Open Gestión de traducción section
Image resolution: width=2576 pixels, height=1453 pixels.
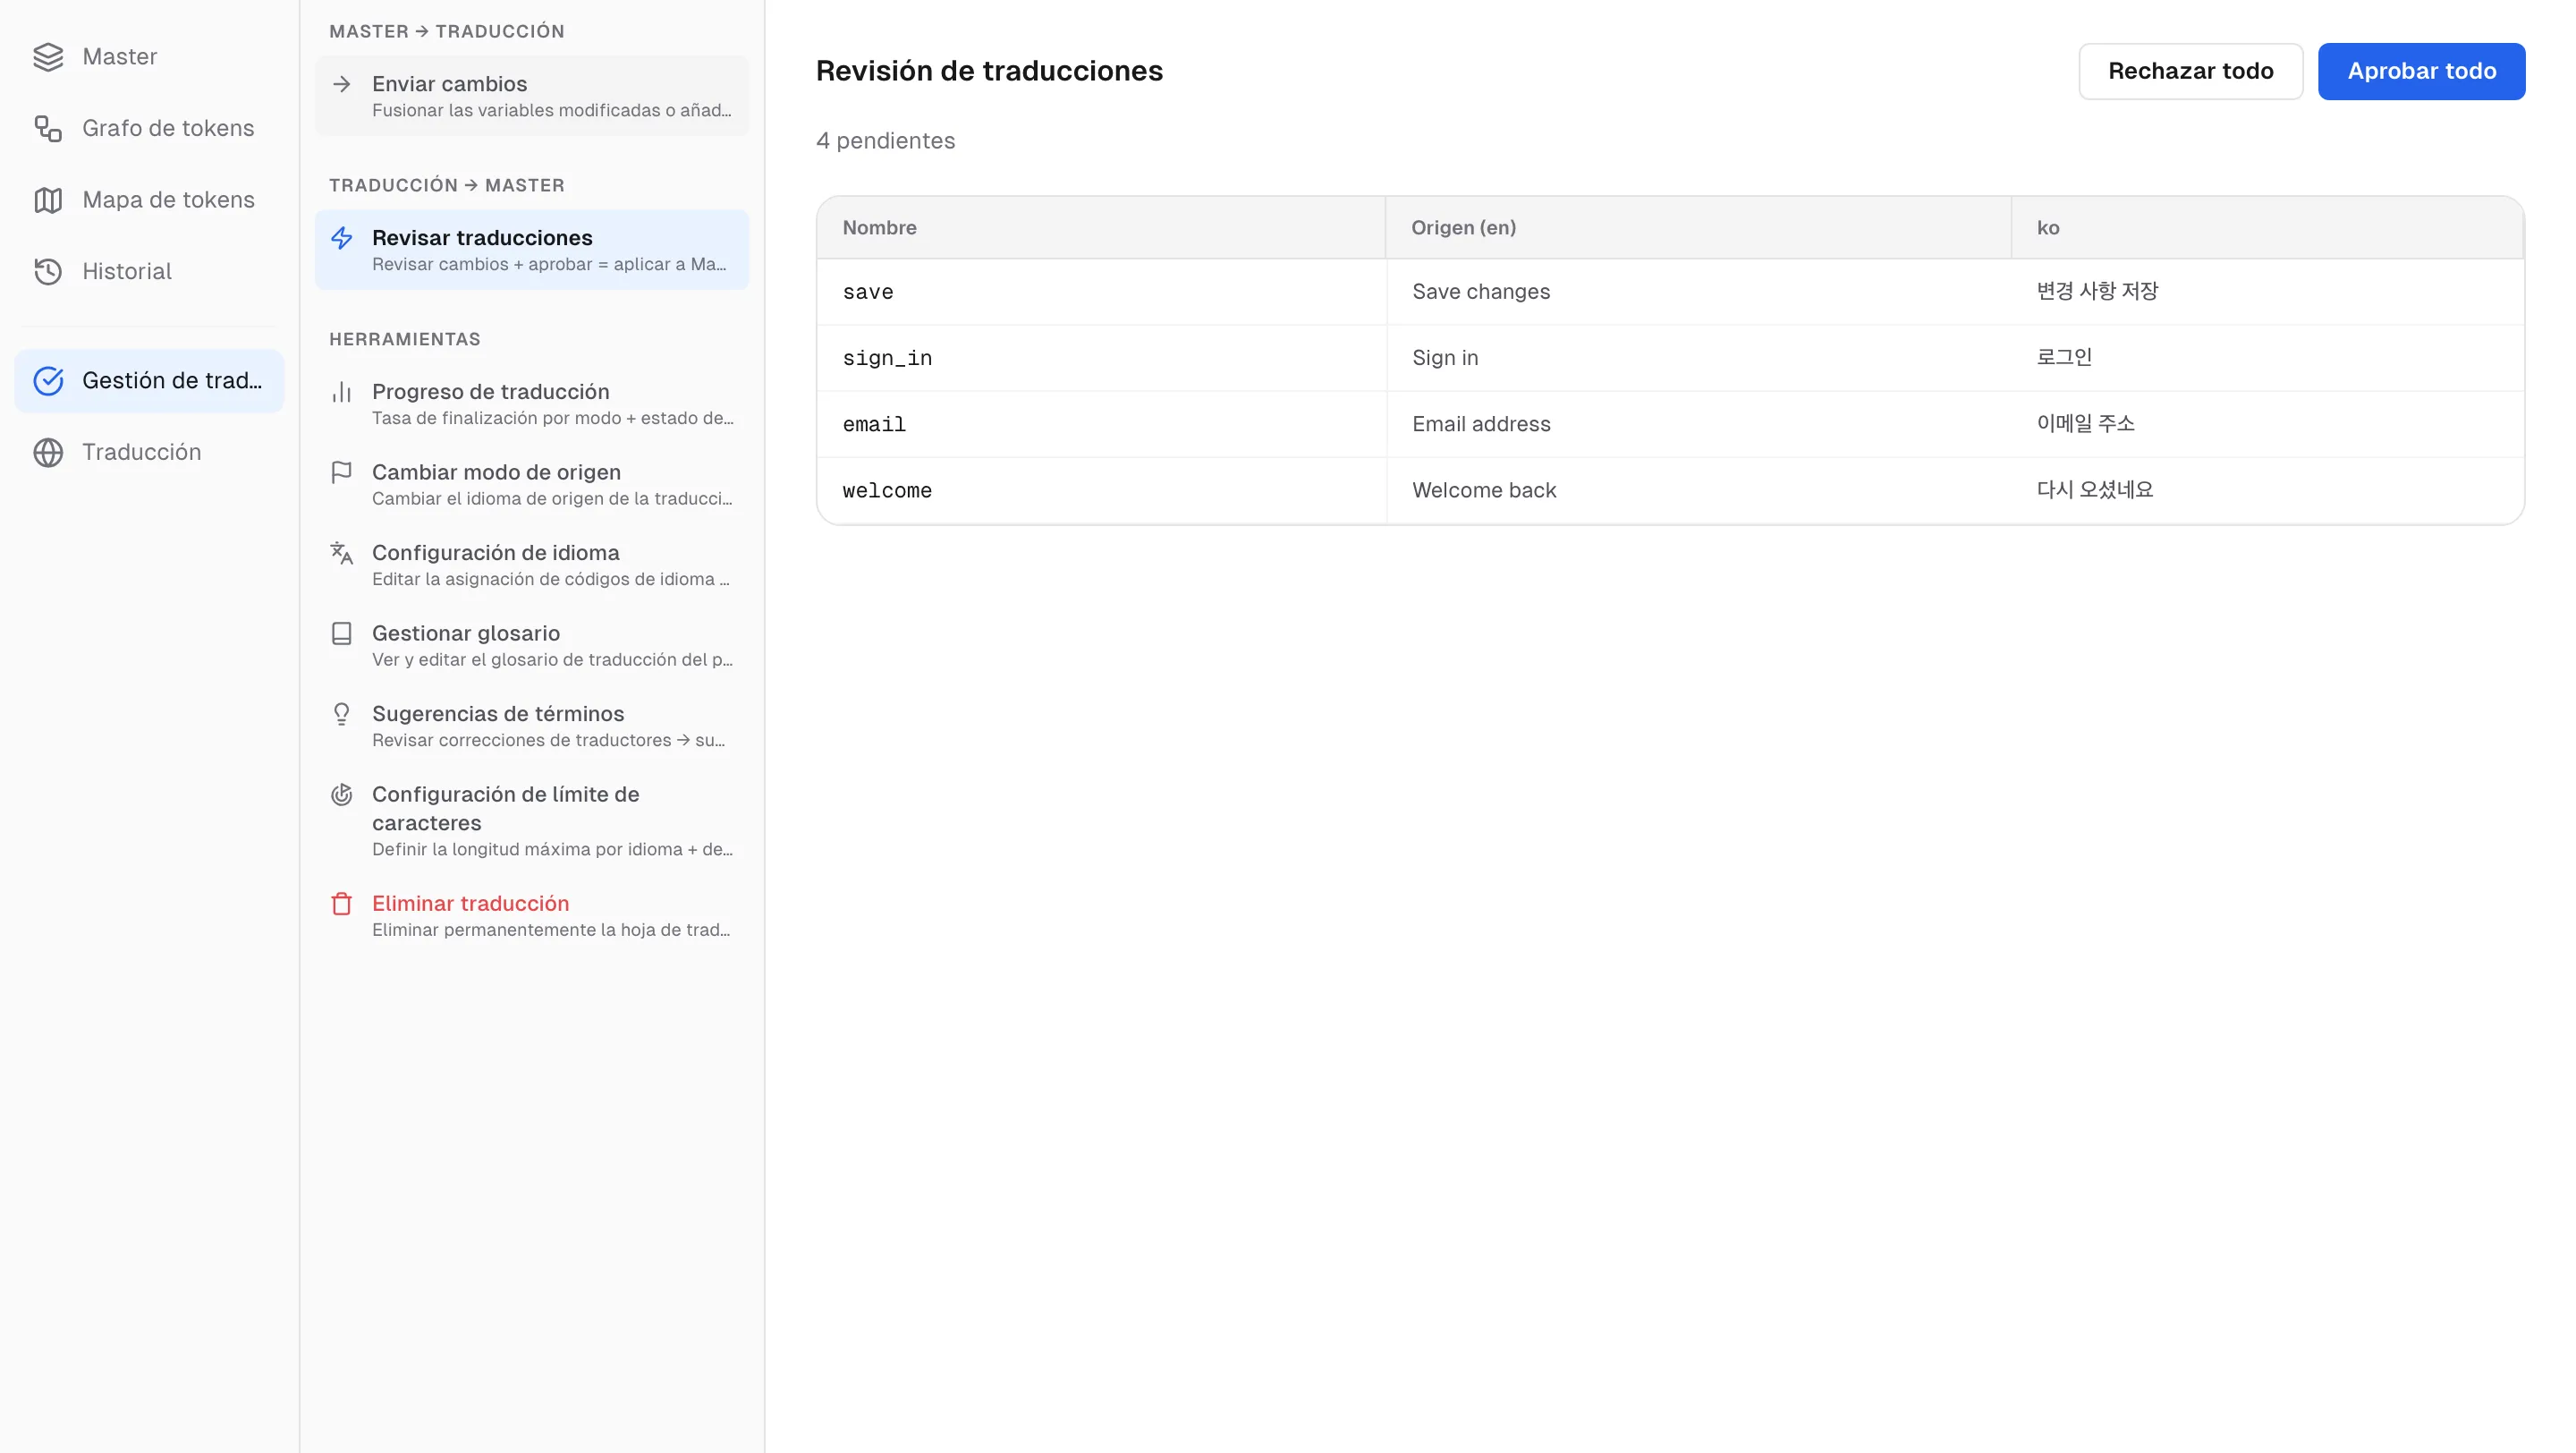[150, 381]
